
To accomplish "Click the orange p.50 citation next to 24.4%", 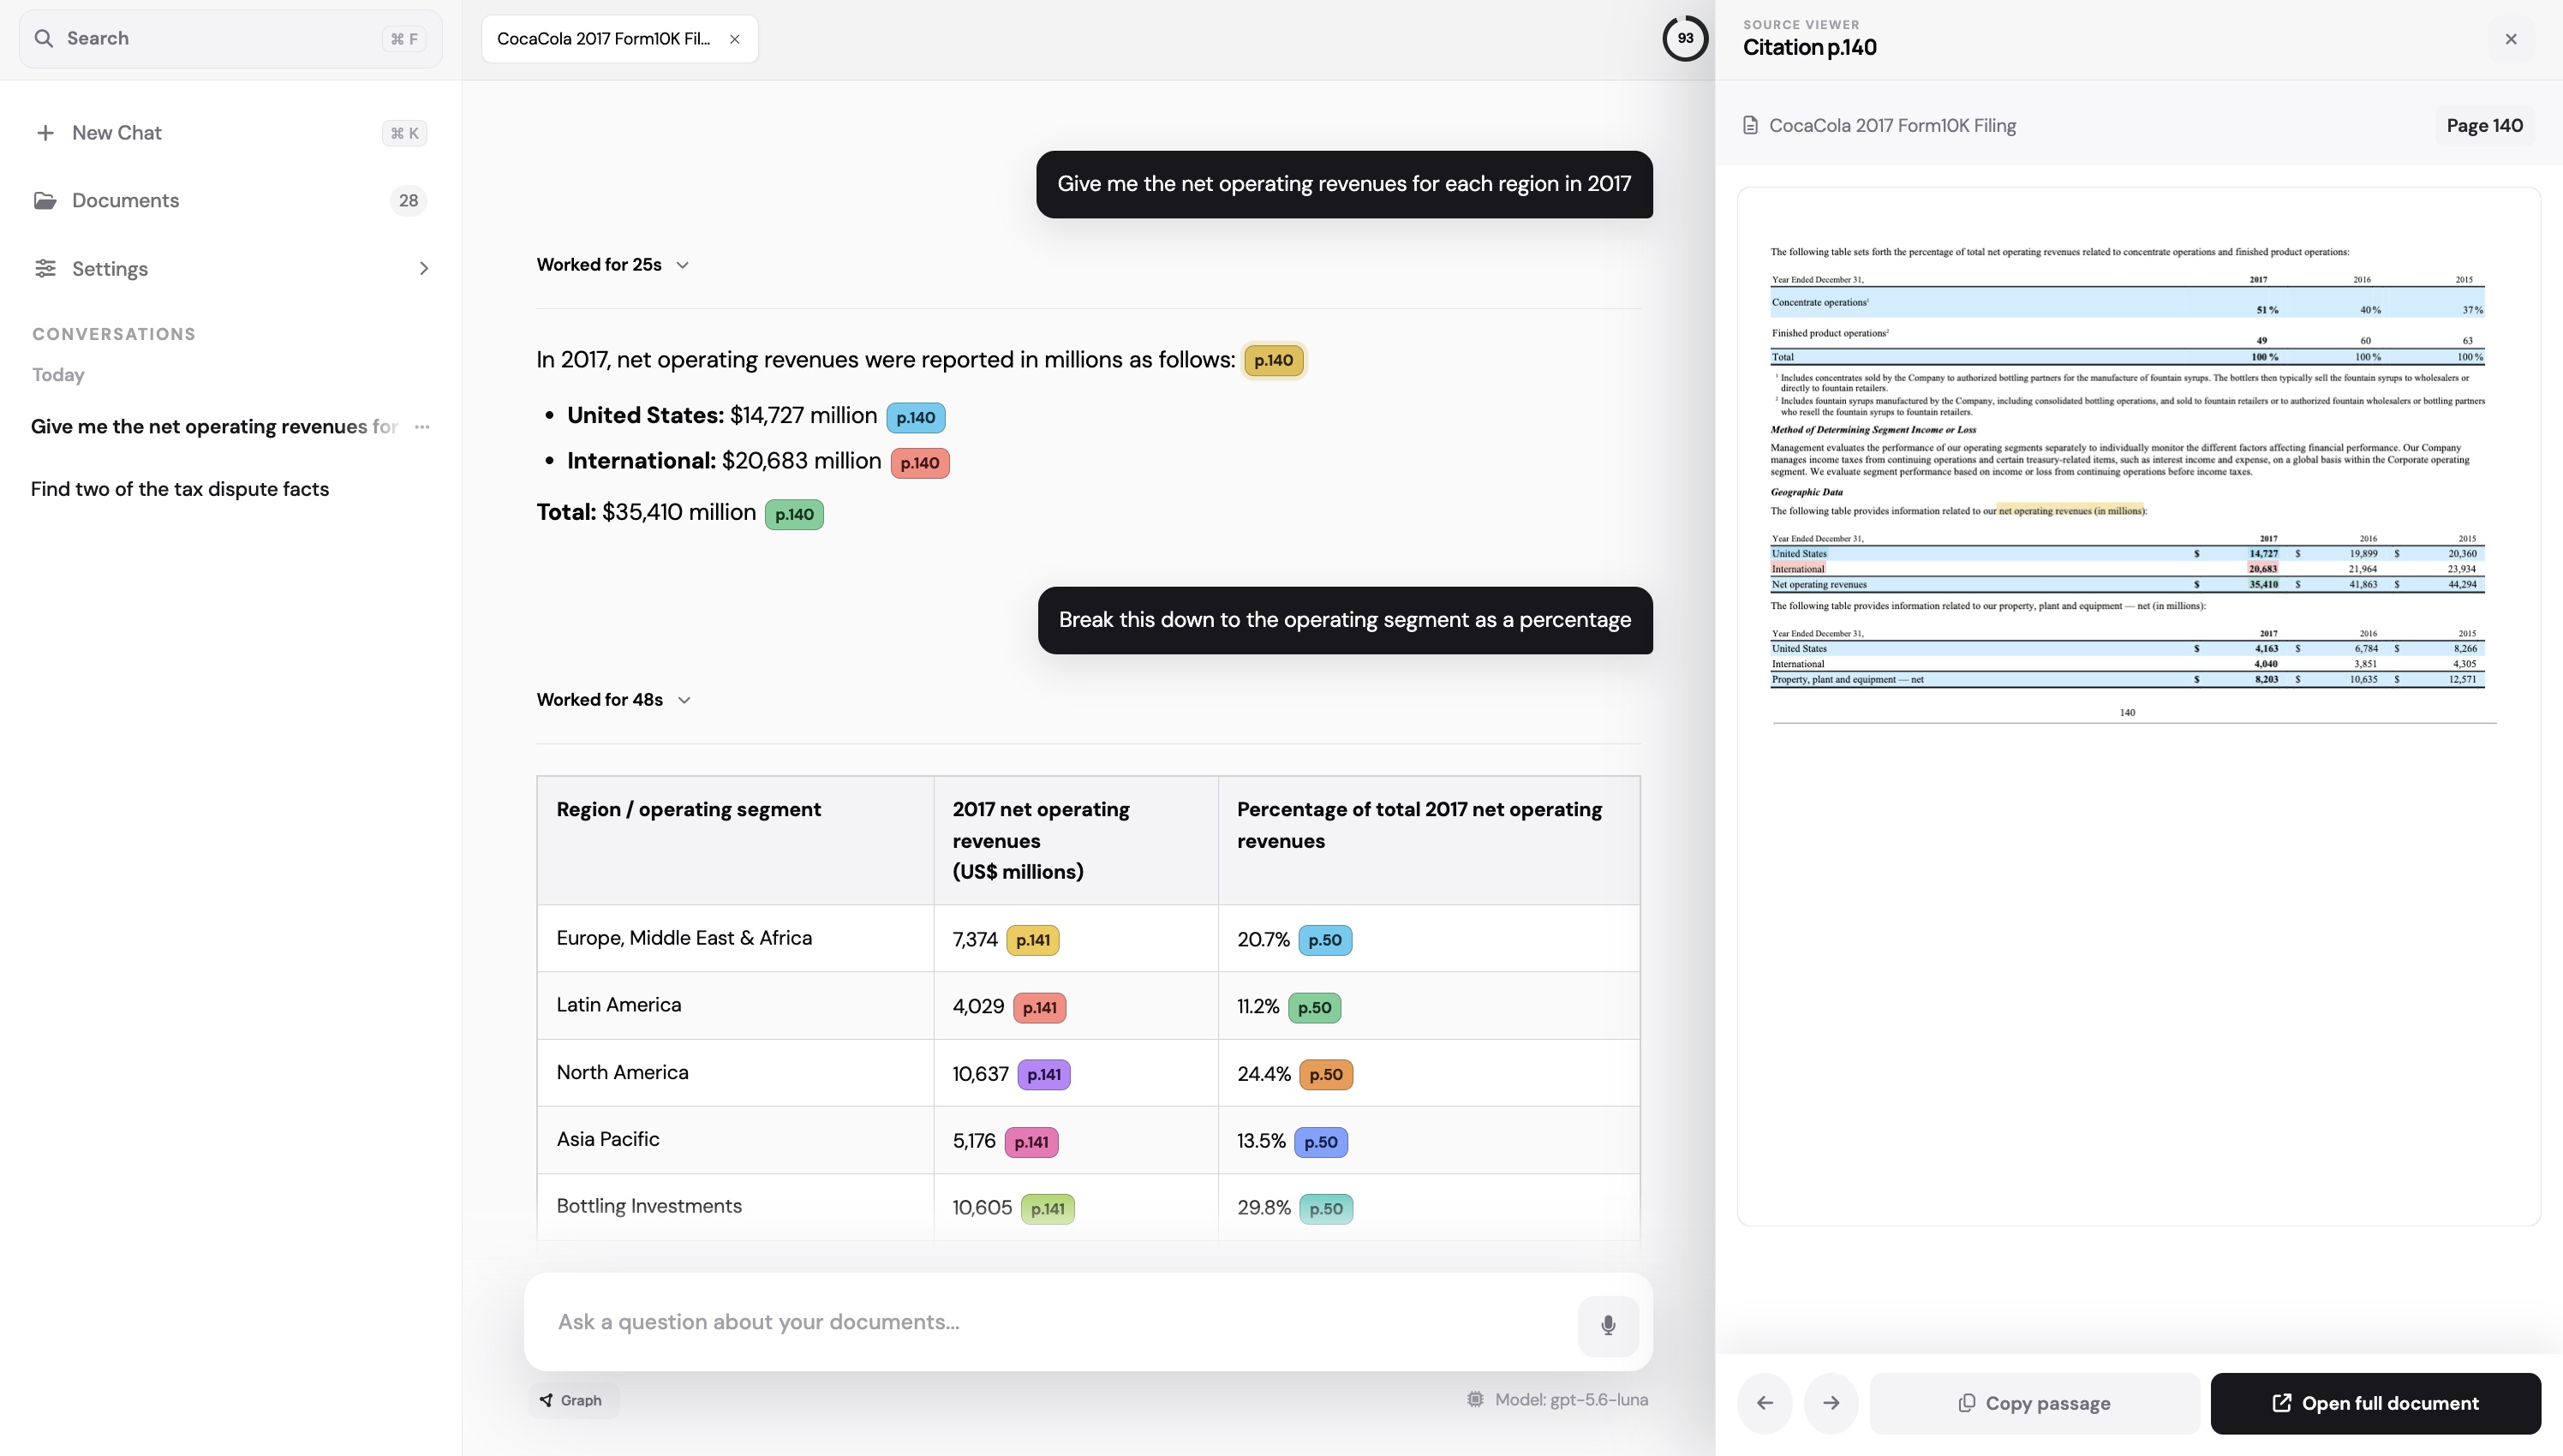I will click(x=1326, y=1074).
